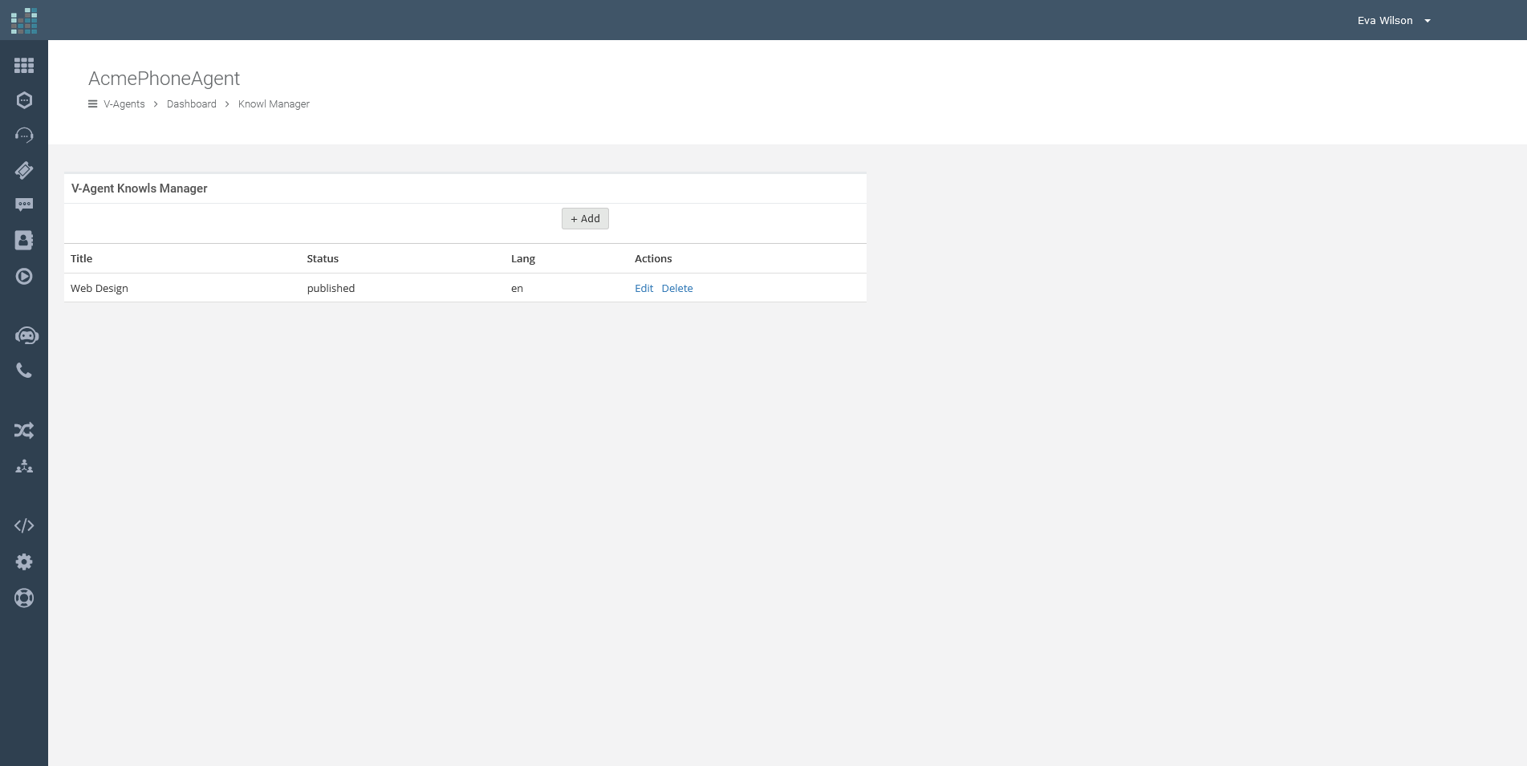Open the tickets icon in sidebar
This screenshot has width=1527, height=766.
pyautogui.click(x=24, y=170)
